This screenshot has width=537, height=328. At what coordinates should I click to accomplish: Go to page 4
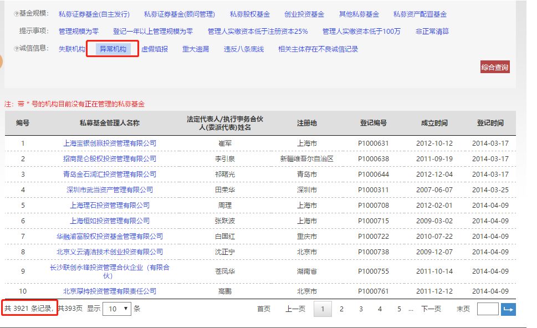coord(380,309)
